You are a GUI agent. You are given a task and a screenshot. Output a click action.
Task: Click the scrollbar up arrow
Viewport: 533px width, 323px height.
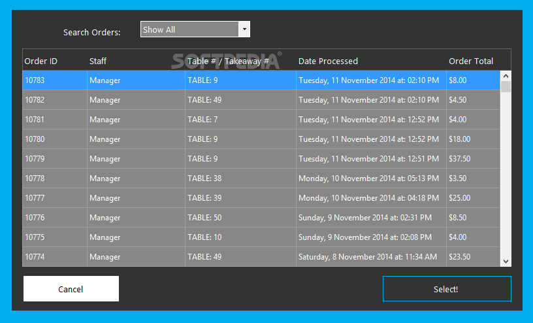click(x=506, y=76)
